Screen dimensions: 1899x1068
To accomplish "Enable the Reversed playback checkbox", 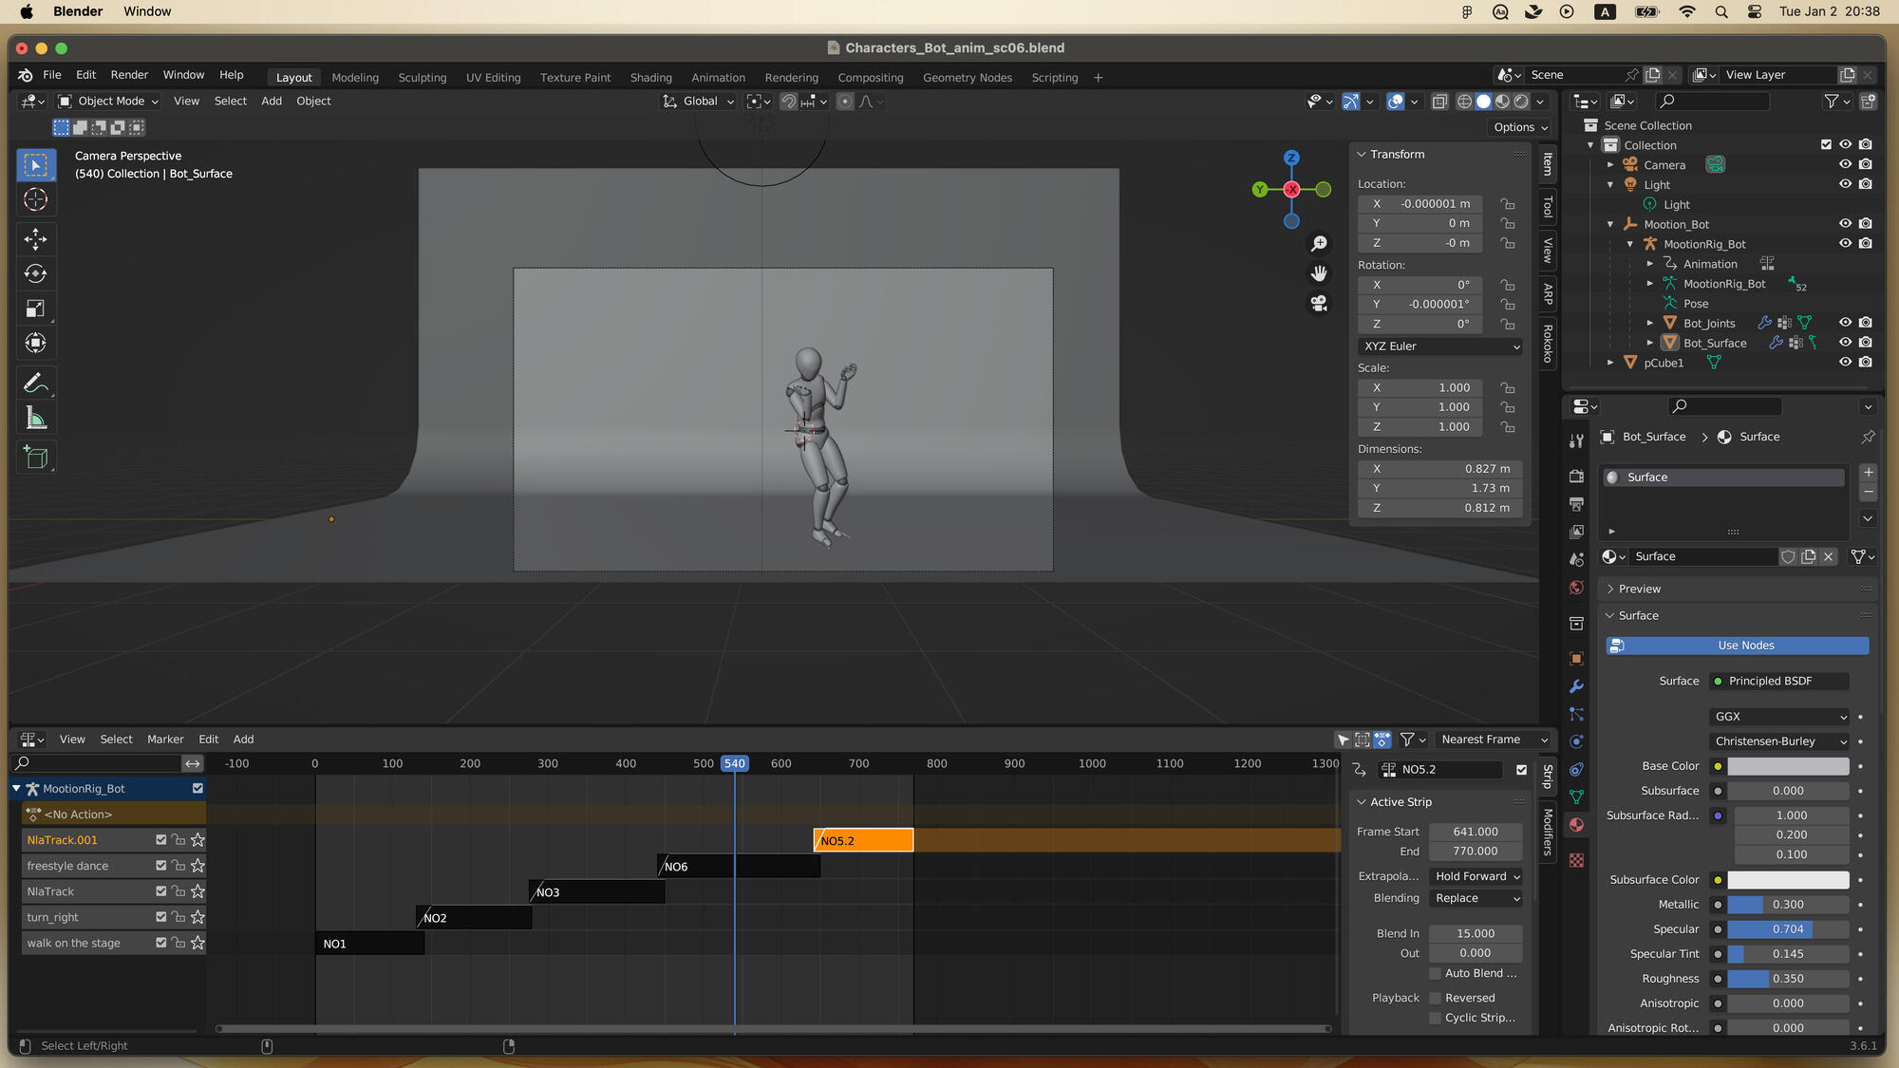I will (1436, 998).
